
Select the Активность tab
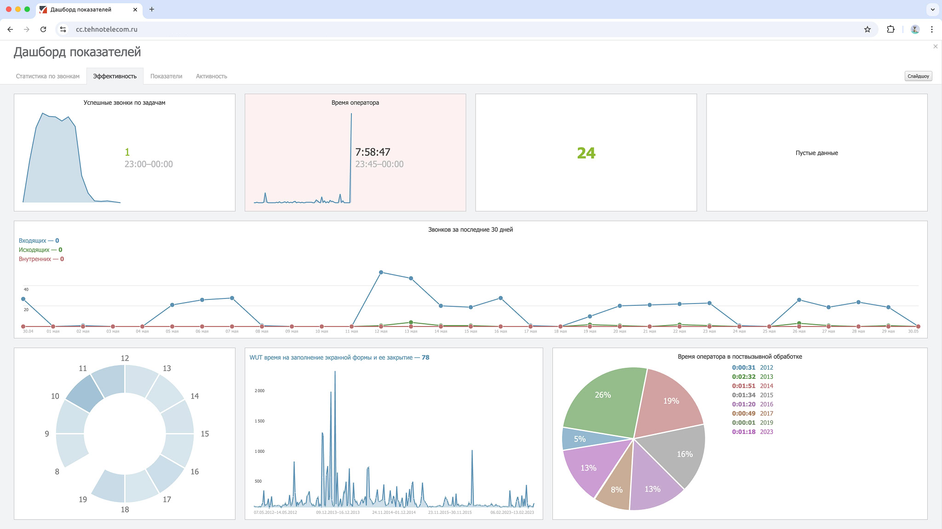pyautogui.click(x=211, y=76)
